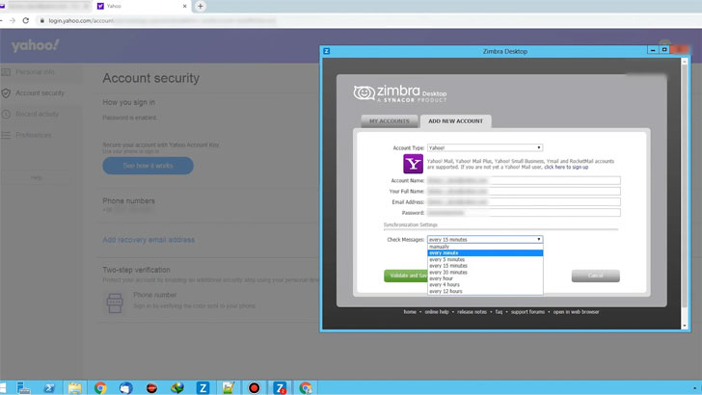Screen dimensions: 702x395
Task: Click the phone icon under Two-step verification
Action: (115, 303)
